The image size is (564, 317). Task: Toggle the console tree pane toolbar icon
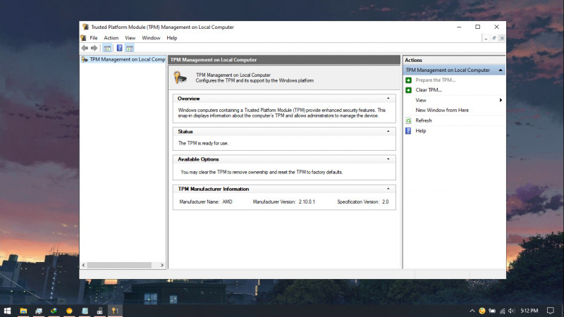pyautogui.click(x=107, y=48)
